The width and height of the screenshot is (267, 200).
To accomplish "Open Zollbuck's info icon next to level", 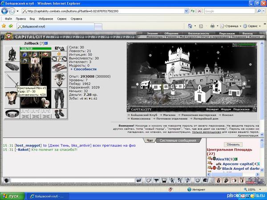I will [x=46, y=44].
